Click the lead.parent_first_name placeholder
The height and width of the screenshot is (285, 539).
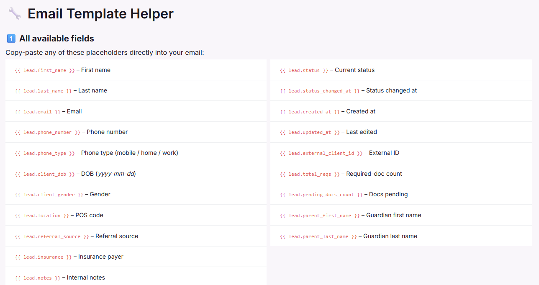(320, 216)
